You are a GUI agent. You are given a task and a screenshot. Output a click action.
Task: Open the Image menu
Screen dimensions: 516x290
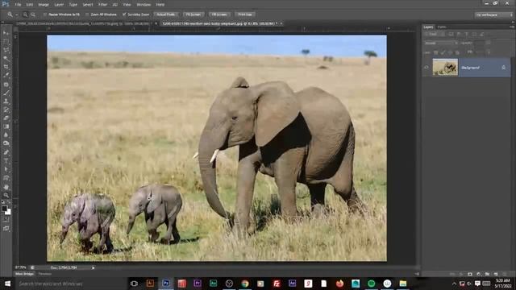[x=44, y=5]
